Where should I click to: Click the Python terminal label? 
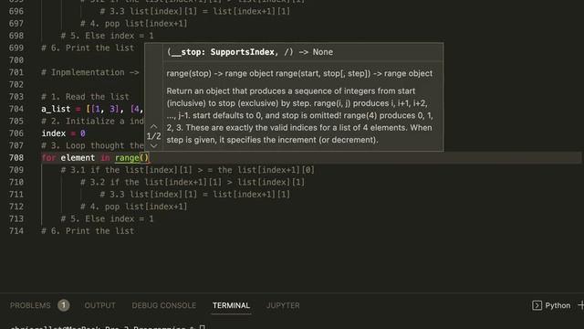[558, 305]
